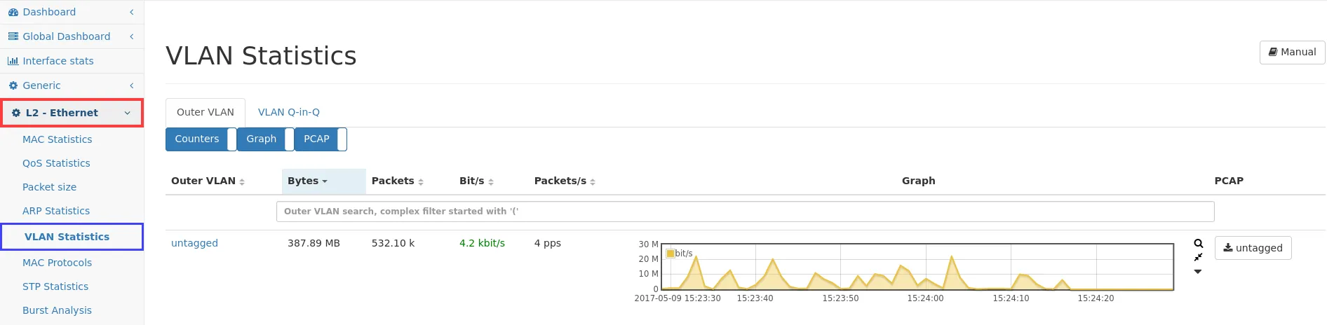
Task: Download the untagged PCAP file
Action: (x=1253, y=248)
